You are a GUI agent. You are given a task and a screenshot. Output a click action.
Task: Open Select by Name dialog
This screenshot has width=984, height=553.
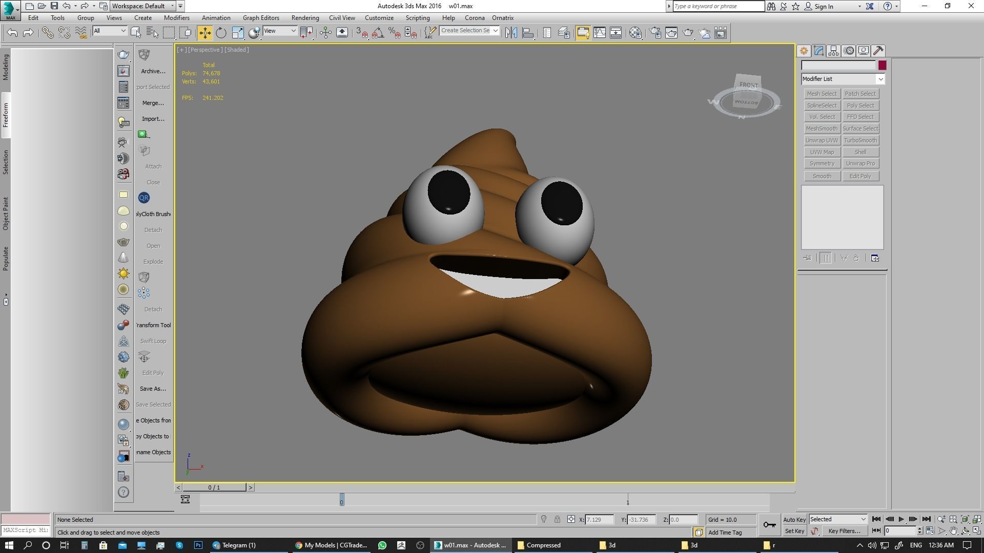click(152, 33)
